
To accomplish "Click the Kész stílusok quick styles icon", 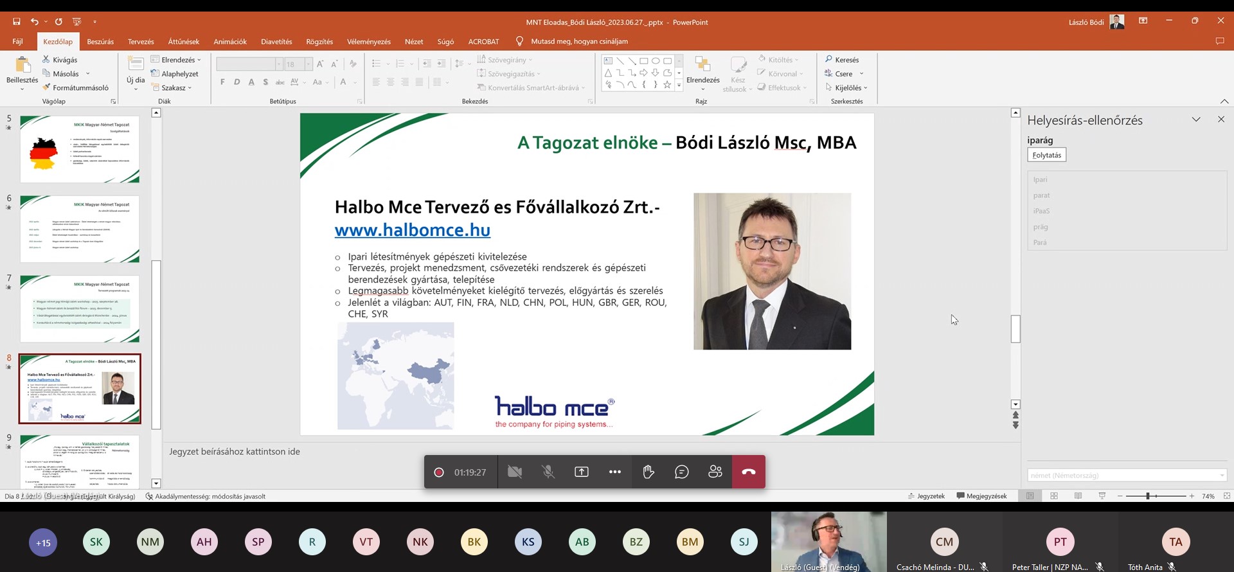I will coord(738,66).
